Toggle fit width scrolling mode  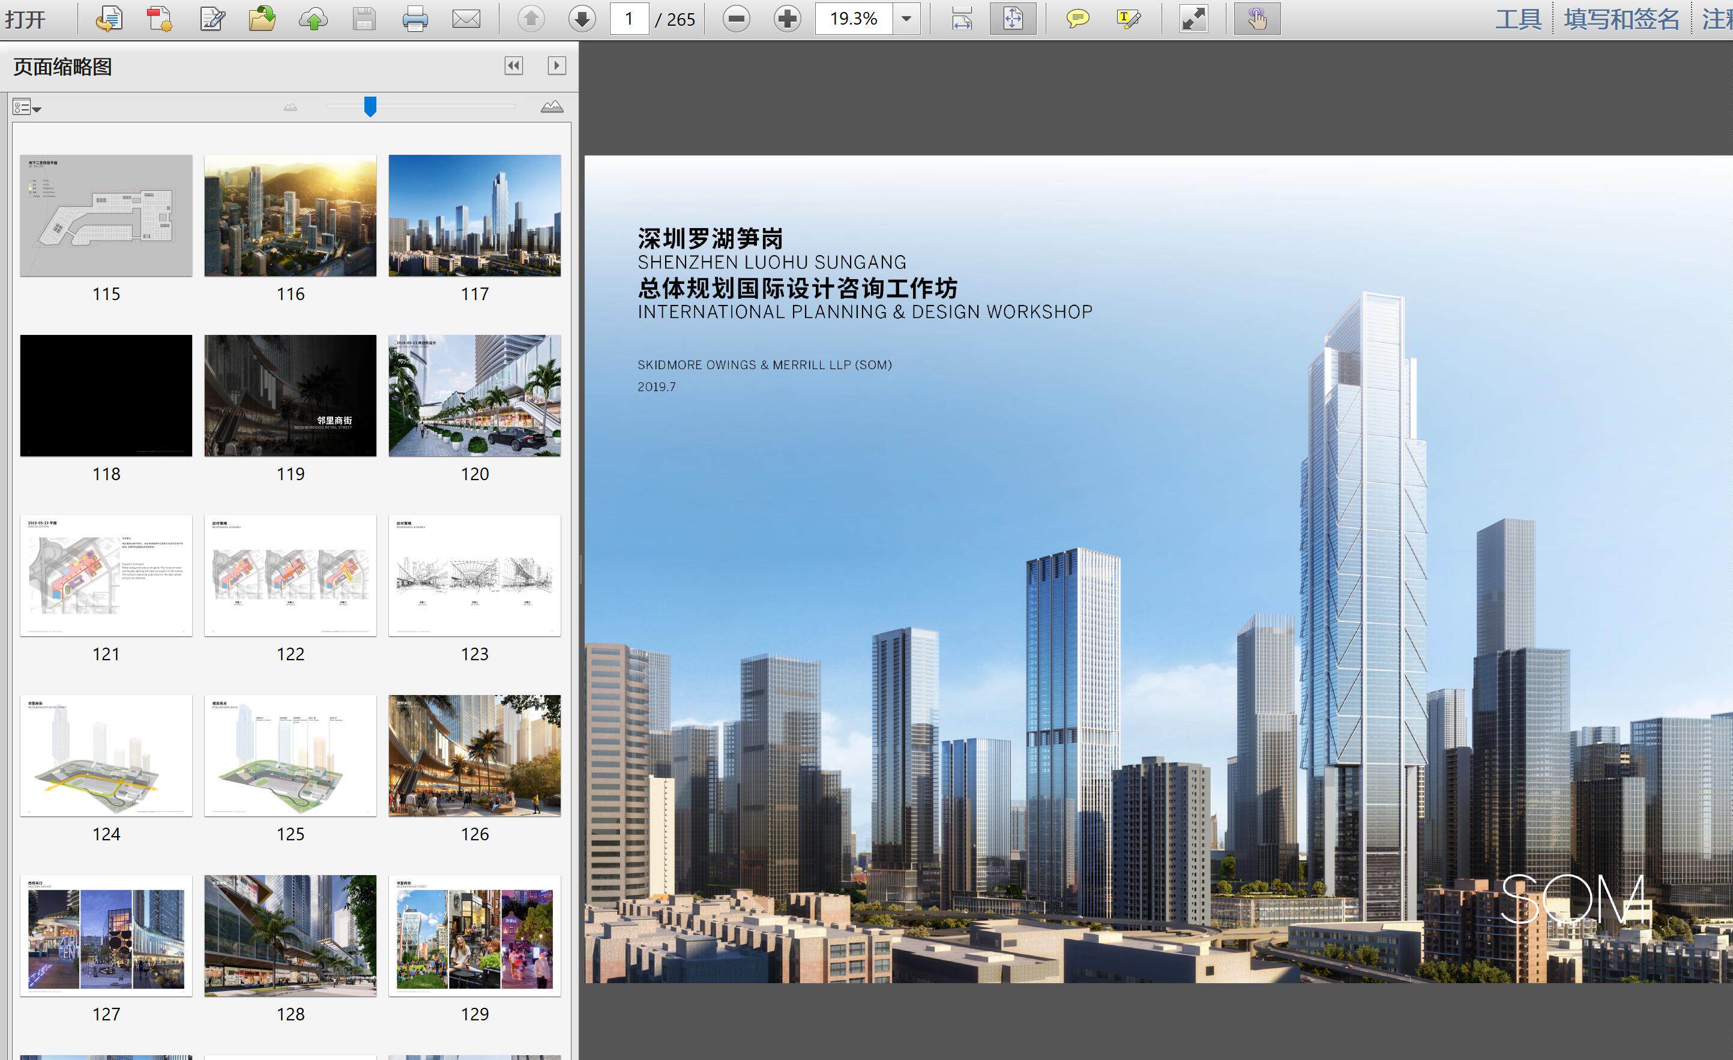click(962, 18)
